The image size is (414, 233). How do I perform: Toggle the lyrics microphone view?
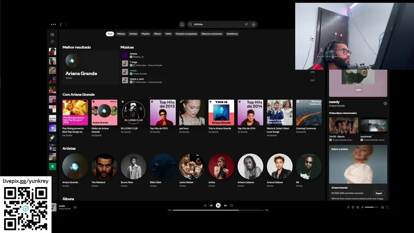[x=348, y=207]
